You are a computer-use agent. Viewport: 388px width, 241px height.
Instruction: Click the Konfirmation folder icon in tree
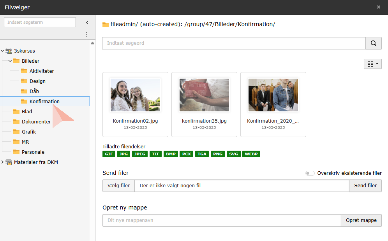tap(24, 102)
